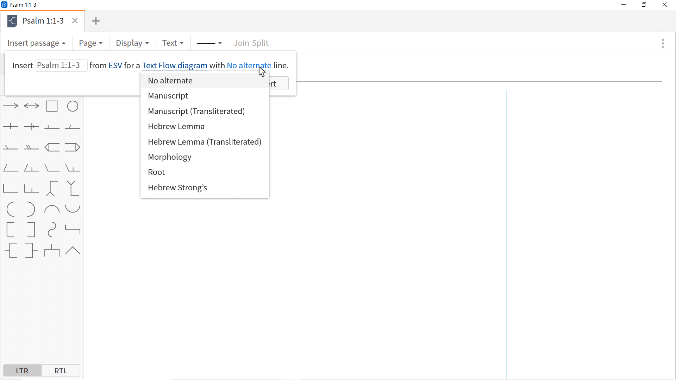Viewport: 676px width, 380px height.
Task: Select the upward caret shape
Action: click(x=73, y=250)
